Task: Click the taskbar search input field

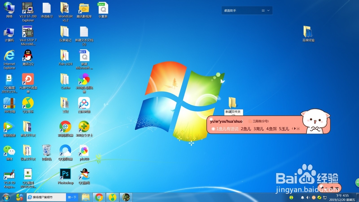Action: pyautogui.click(x=46, y=197)
